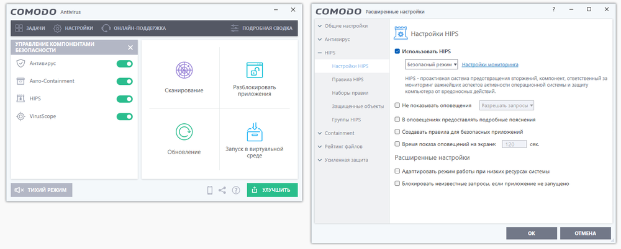Open the Безопасный режим dropdown
Screen dimensions: 621x249
pos(432,64)
